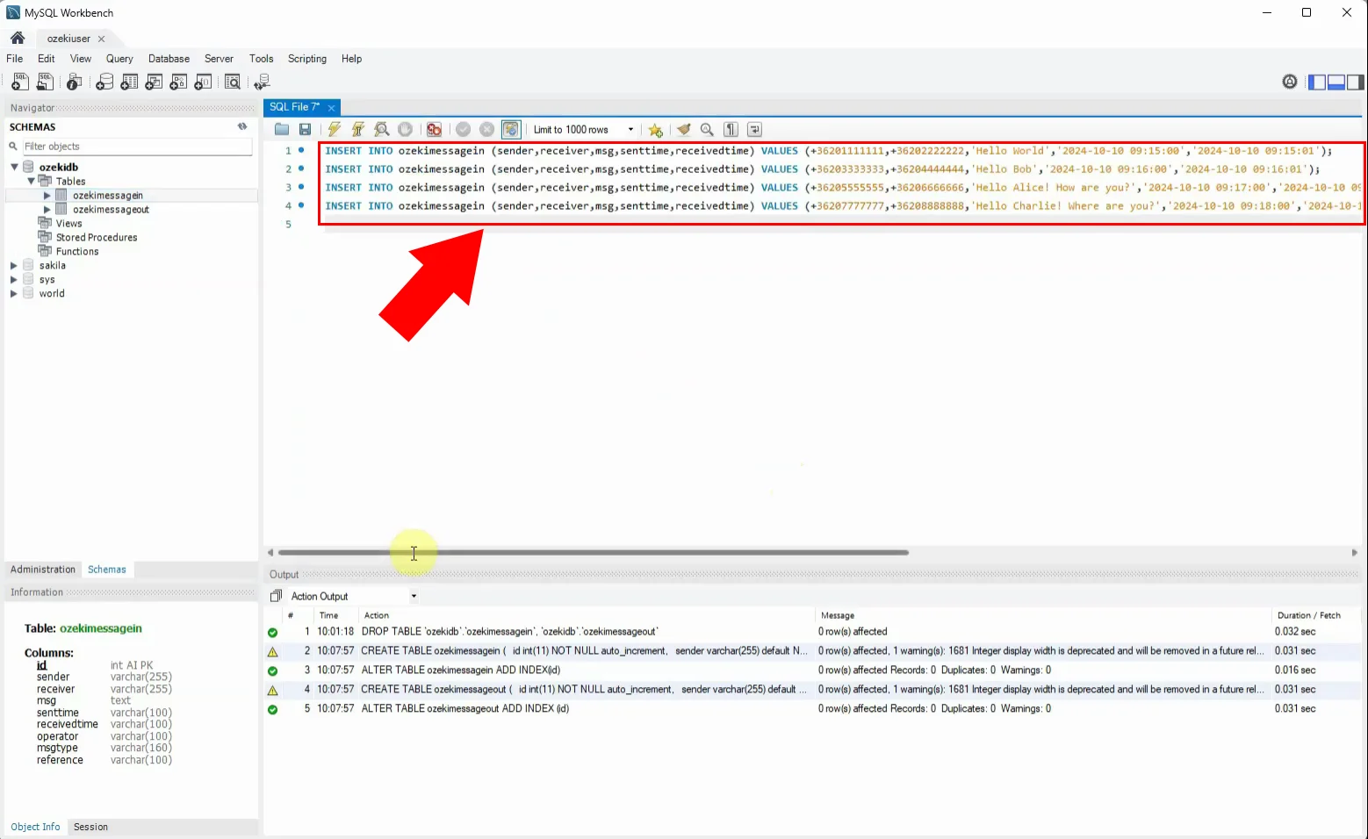Open the Scripting menu
The height and width of the screenshot is (839, 1368).
pyautogui.click(x=307, y=59)
